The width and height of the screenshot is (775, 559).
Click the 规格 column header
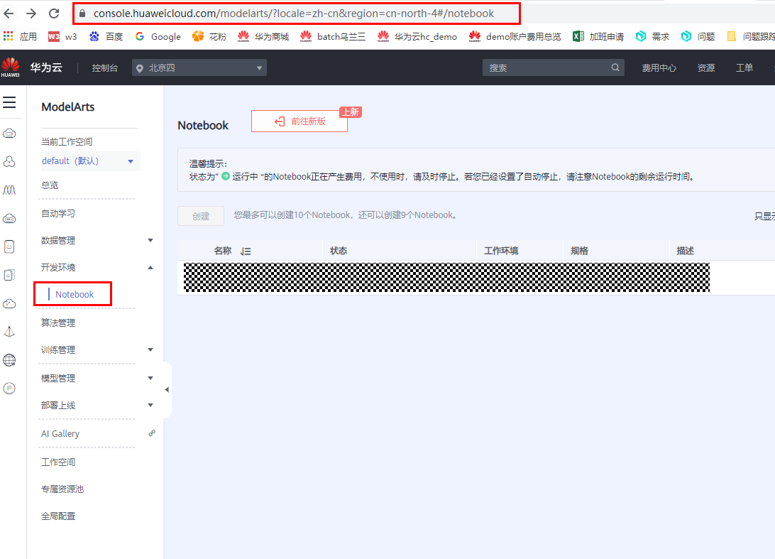(x=579, y=251)
